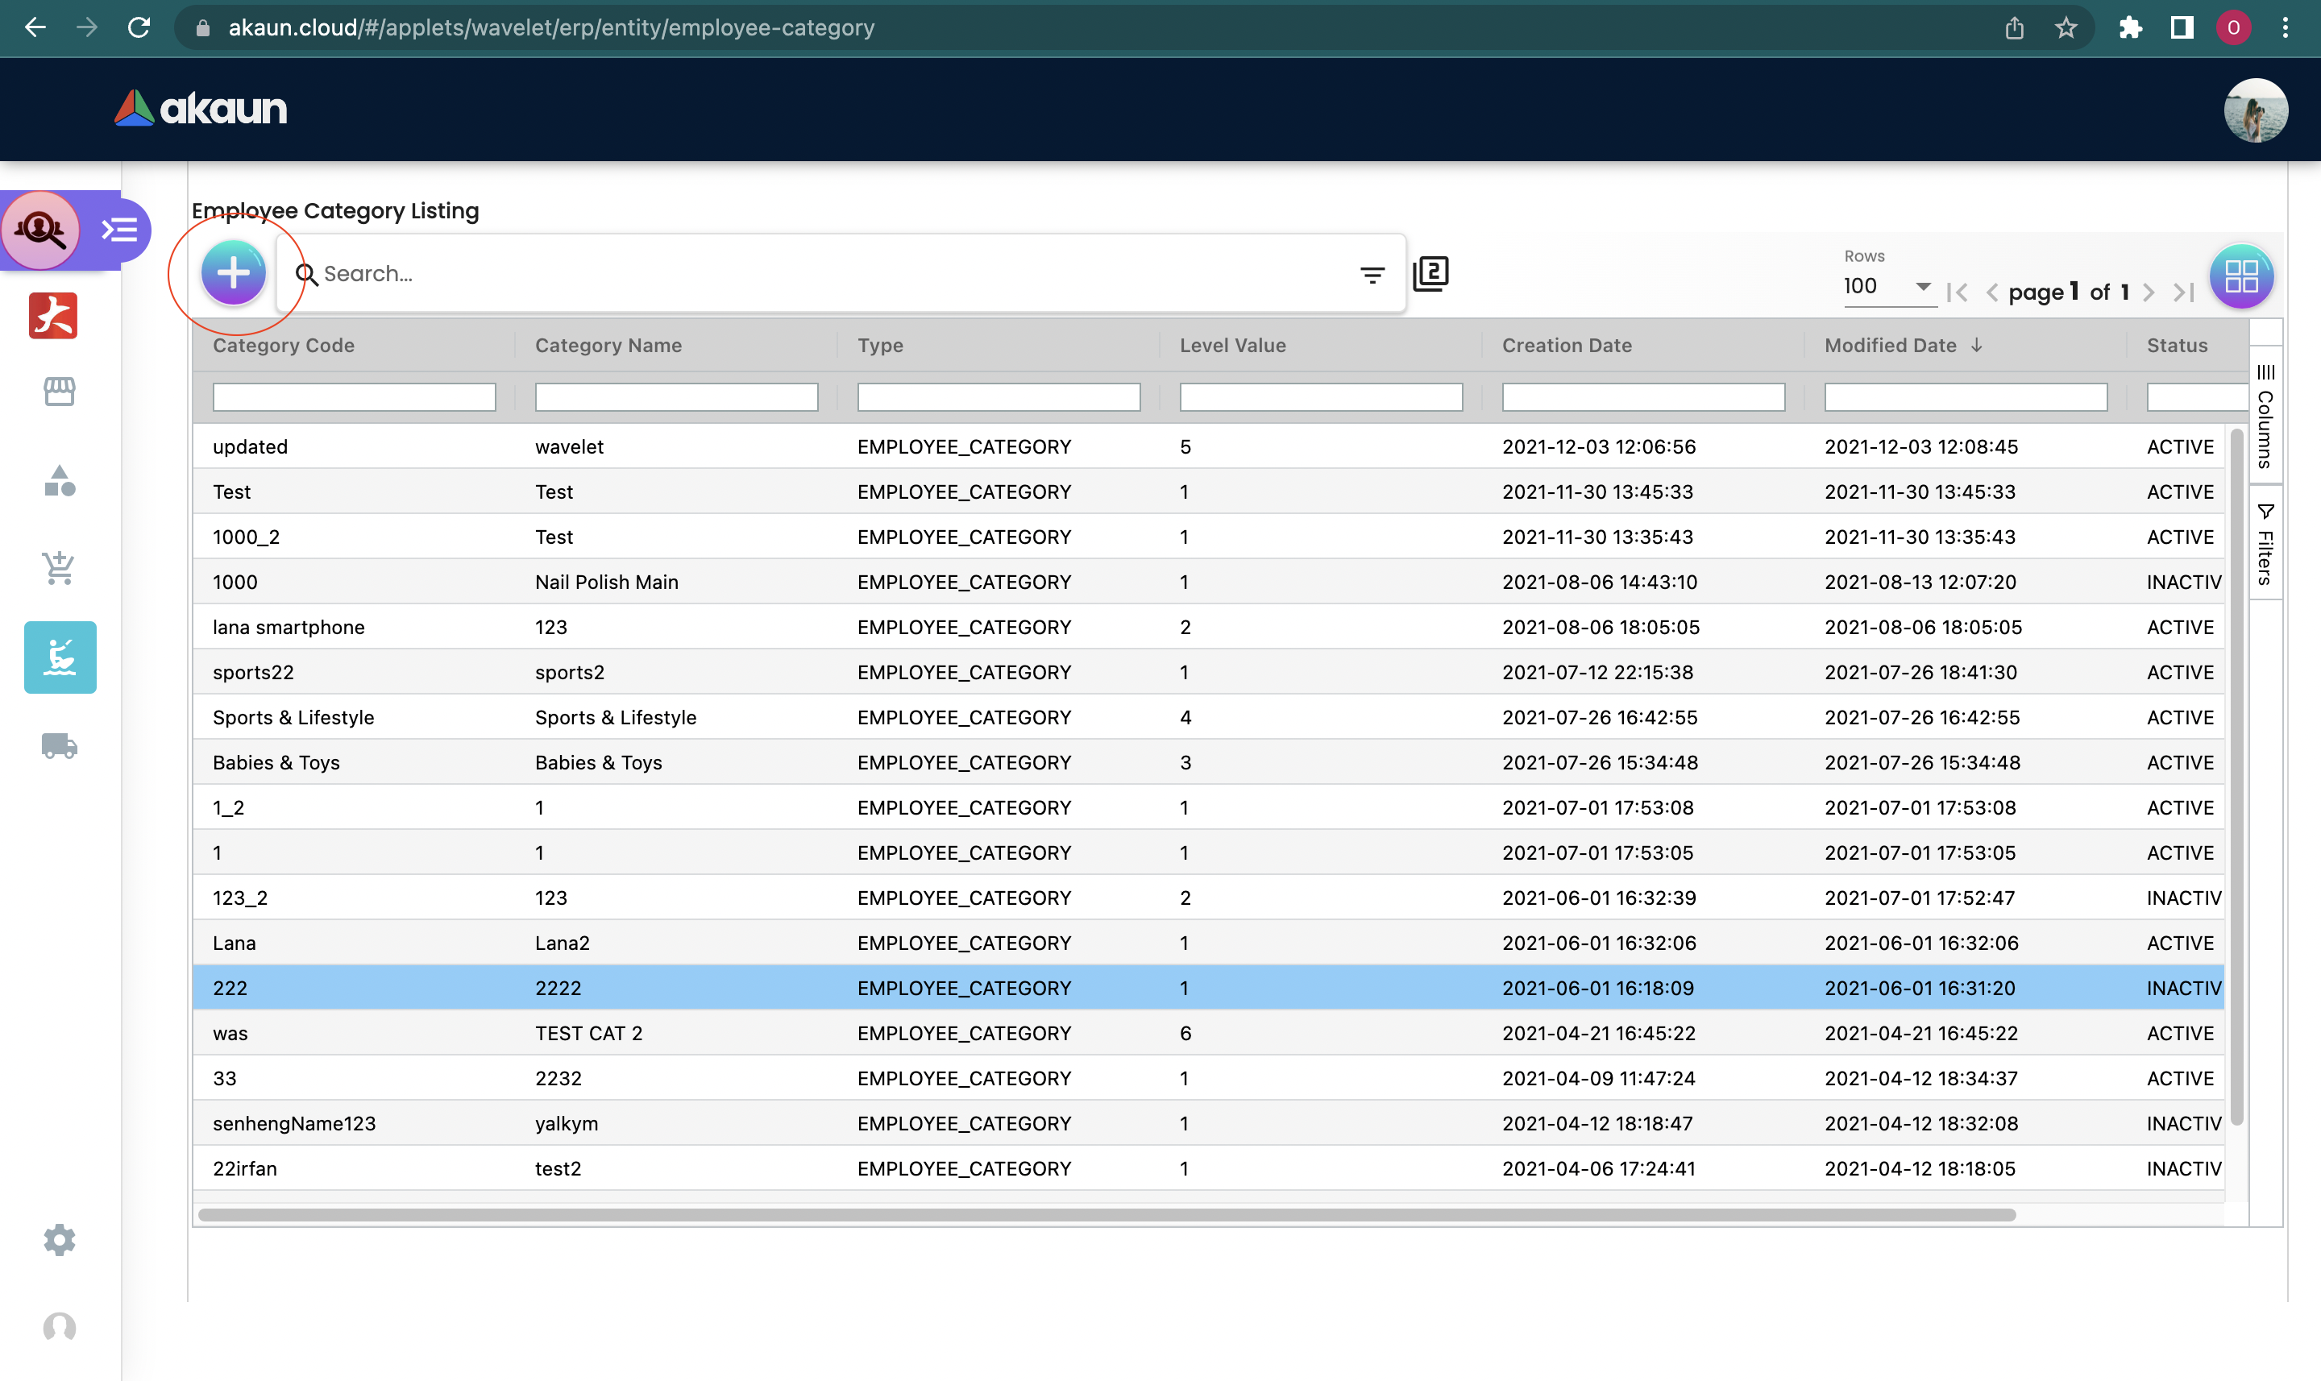Sort by Modified Date column header
Screen dimensions: 2321x1381
tap(1890, 345)
